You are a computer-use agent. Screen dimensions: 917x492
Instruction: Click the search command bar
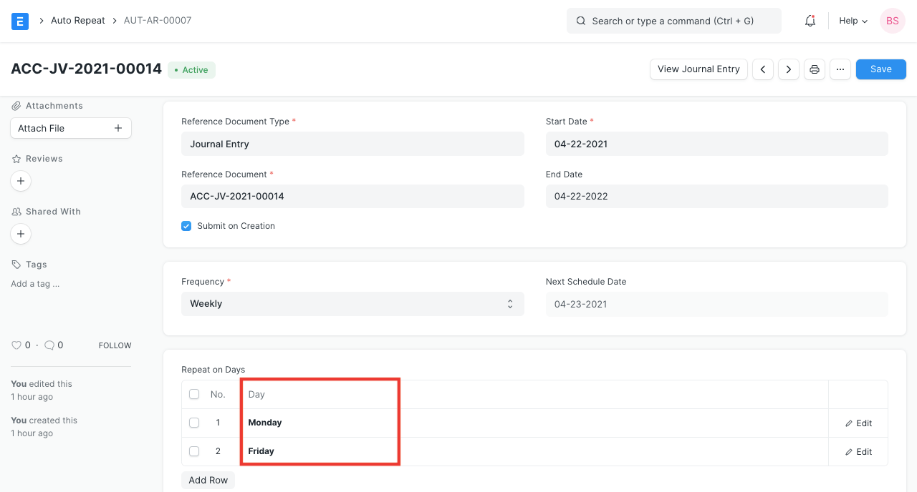click(673, 21)
